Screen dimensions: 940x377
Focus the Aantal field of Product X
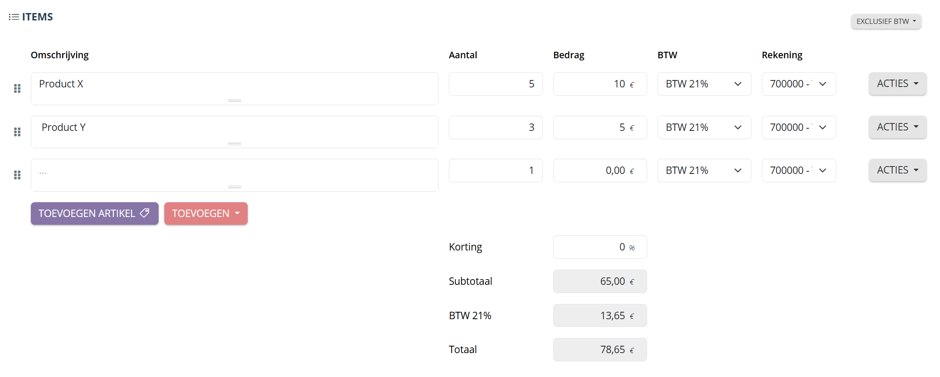click(x=495, y=84)
